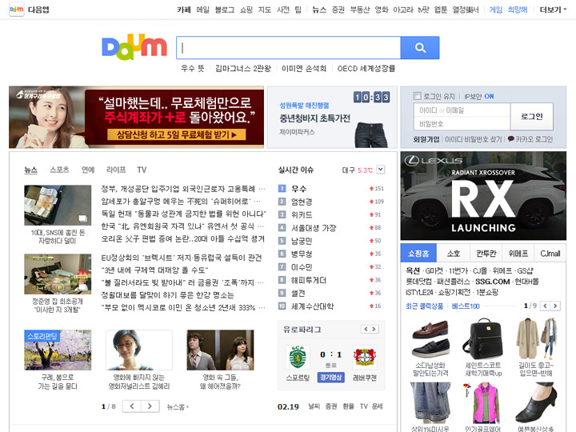Expand the 더보기 menu at top
Viewport: 576px width, 432px height.
[553, 10]
